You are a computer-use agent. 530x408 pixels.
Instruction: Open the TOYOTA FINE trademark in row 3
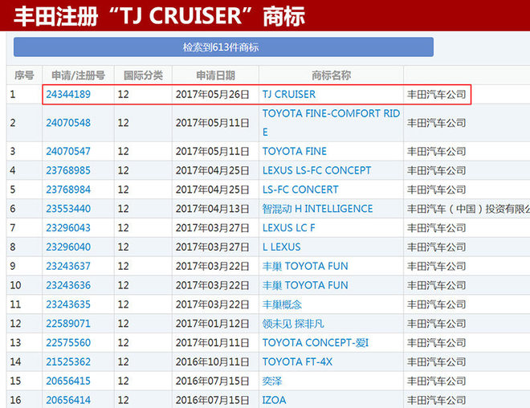[x=295, y=151]
